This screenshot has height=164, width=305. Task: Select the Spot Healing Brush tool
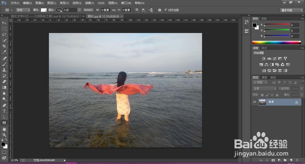point(4,58)
